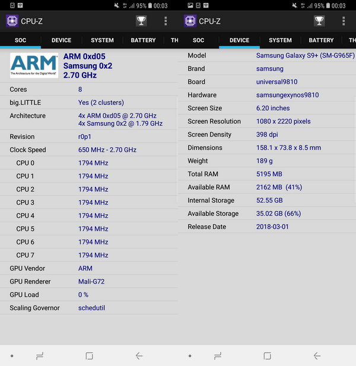Open three-dot overflow menu on left screen
Image resolution: width=356 pixels, height=366 pixels.
(166, 21)
